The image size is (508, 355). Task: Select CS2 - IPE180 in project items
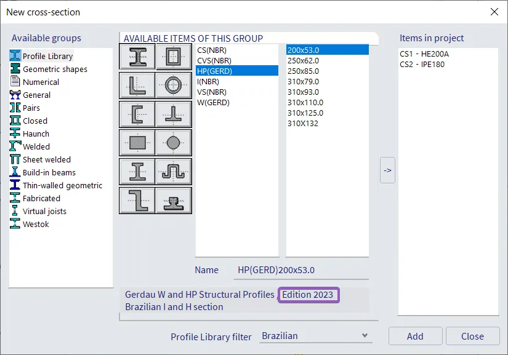click(424, 65)
